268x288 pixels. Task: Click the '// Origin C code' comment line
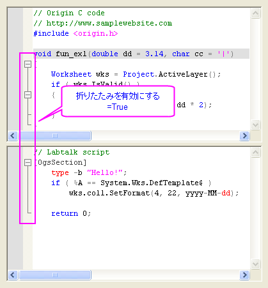tap(69, 13)
